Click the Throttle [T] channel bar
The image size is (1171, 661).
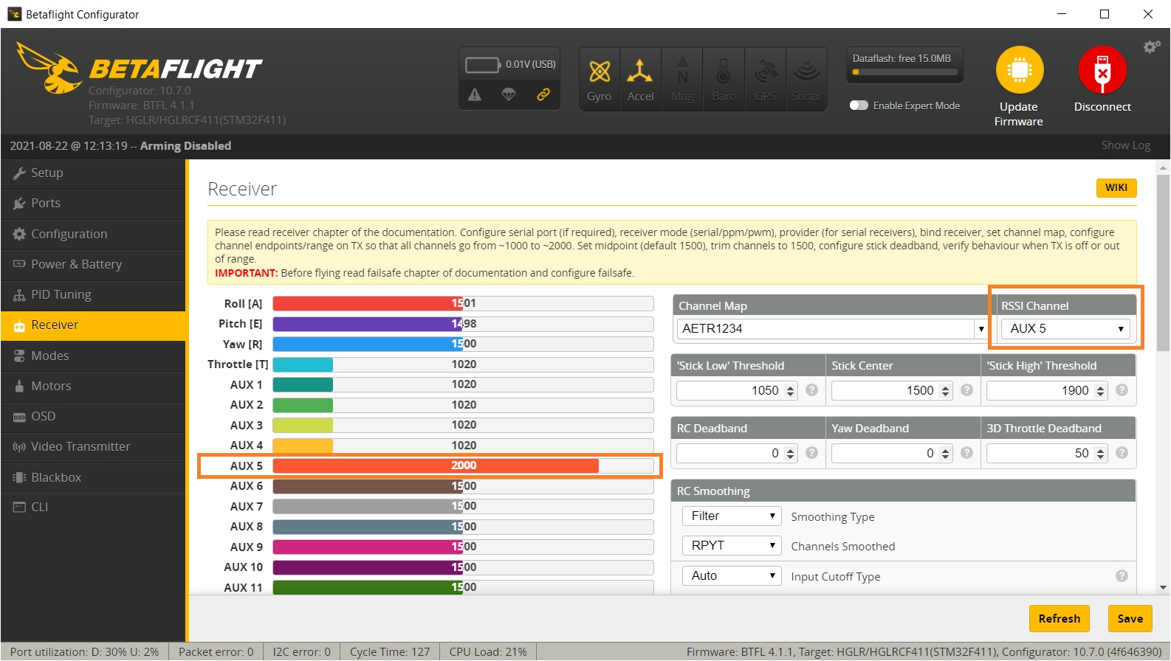pyautogui.click(x=463, y=364)
